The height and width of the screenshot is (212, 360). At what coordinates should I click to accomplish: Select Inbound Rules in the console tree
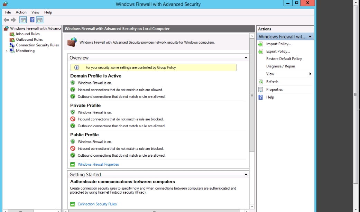28,34
